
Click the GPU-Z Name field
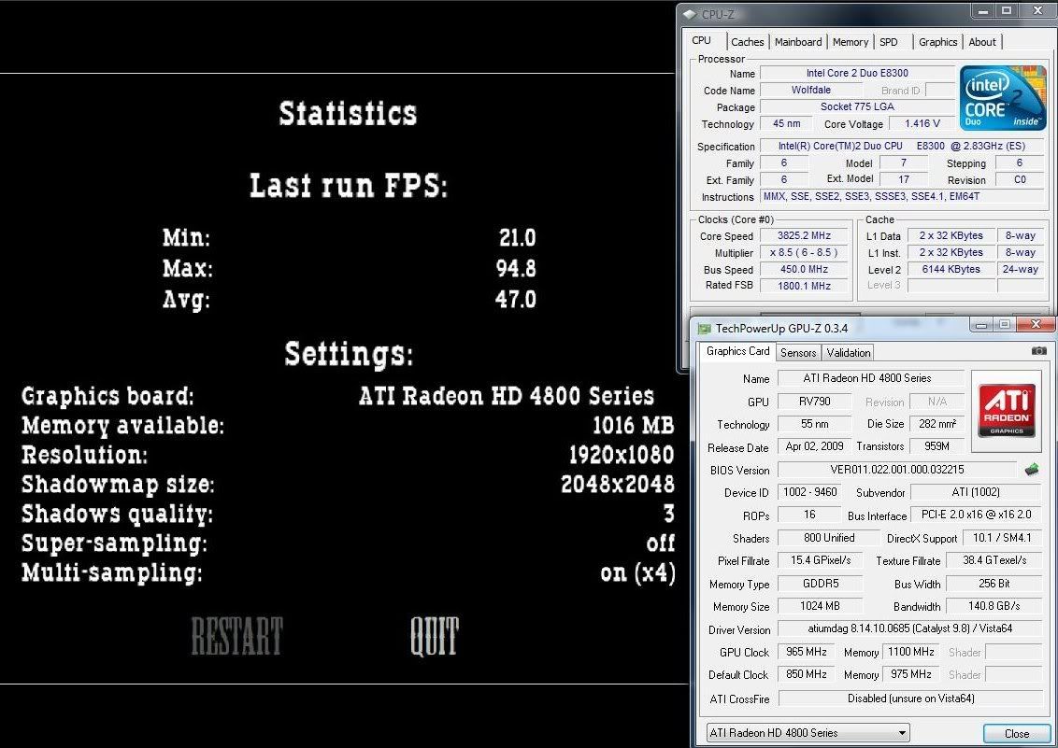[x=870, y=378]
